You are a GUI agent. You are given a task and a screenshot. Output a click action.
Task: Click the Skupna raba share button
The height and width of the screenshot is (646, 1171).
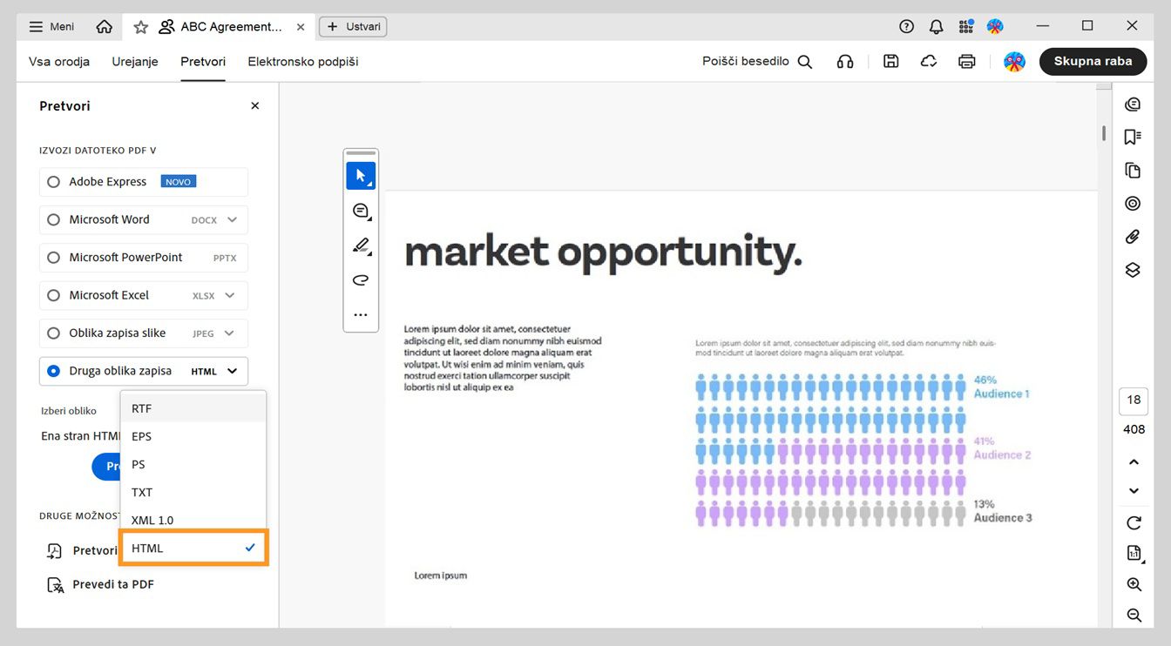click(x=1093, y=62)
